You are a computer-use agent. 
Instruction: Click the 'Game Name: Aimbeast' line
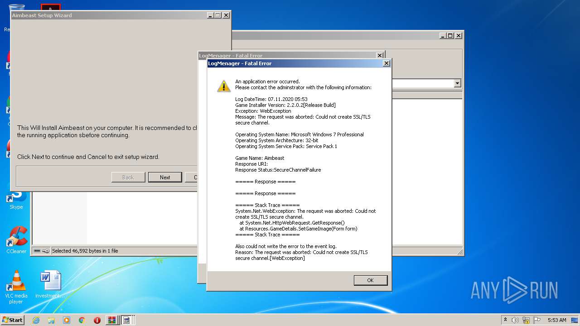260,158
